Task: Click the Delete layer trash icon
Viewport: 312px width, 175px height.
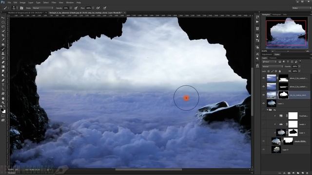Action: (307, 173)
